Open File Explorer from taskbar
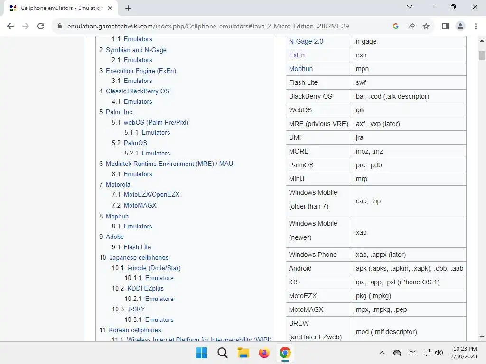Screen dimensions: 486x364 [243, 353]
